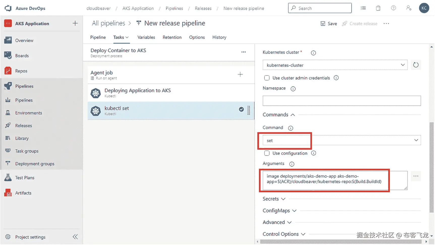
Task: Open the Repos section icon
Action: [8, 71]
